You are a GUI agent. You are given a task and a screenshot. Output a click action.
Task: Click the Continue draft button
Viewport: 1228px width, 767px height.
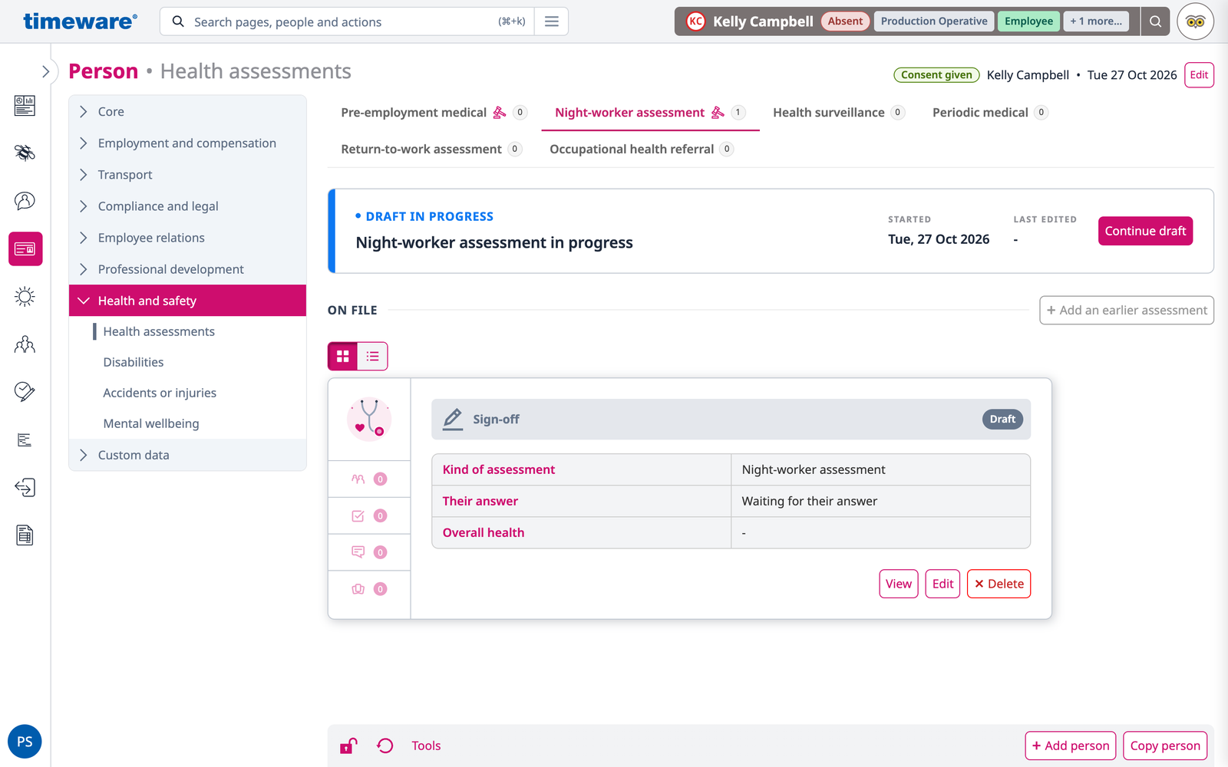click(x=1145, y=231)
